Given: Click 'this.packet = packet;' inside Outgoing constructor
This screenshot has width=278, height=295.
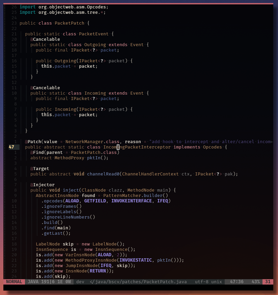Looking at the screenshot, I should (x=69, y=66).
